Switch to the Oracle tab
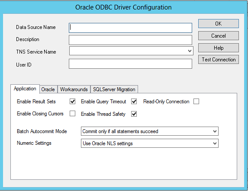The width and height of the screenshot is (248, 191). [x=48, y=89]
